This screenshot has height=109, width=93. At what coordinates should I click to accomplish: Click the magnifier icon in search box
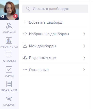[28, 9]
